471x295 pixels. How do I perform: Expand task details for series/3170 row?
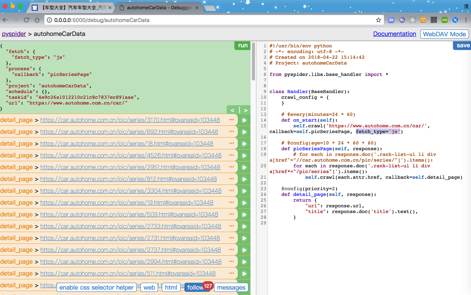coord(231,120)
